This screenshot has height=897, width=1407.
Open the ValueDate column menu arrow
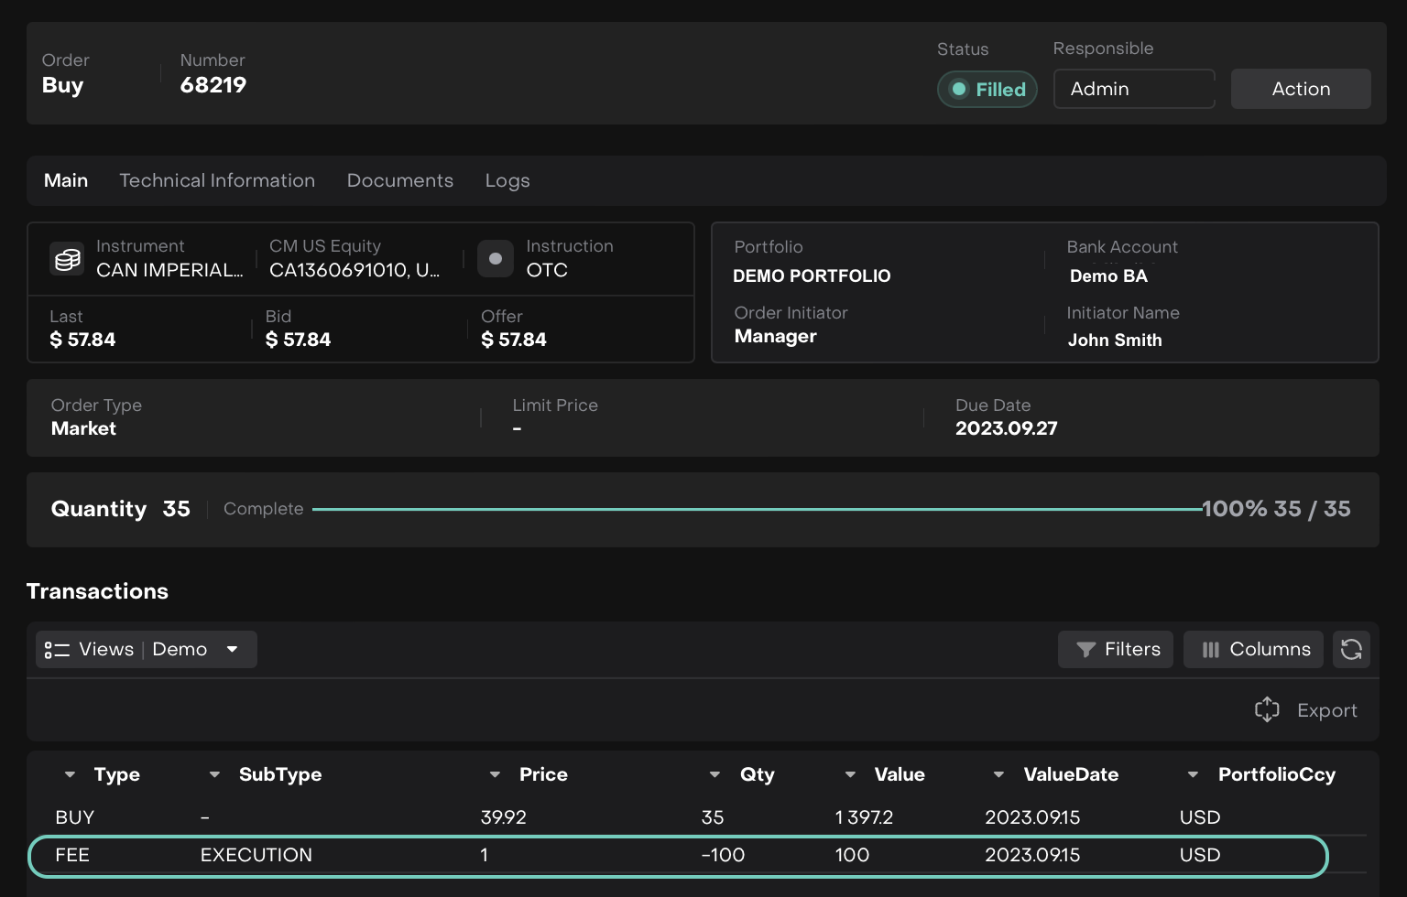pos(998,775)
